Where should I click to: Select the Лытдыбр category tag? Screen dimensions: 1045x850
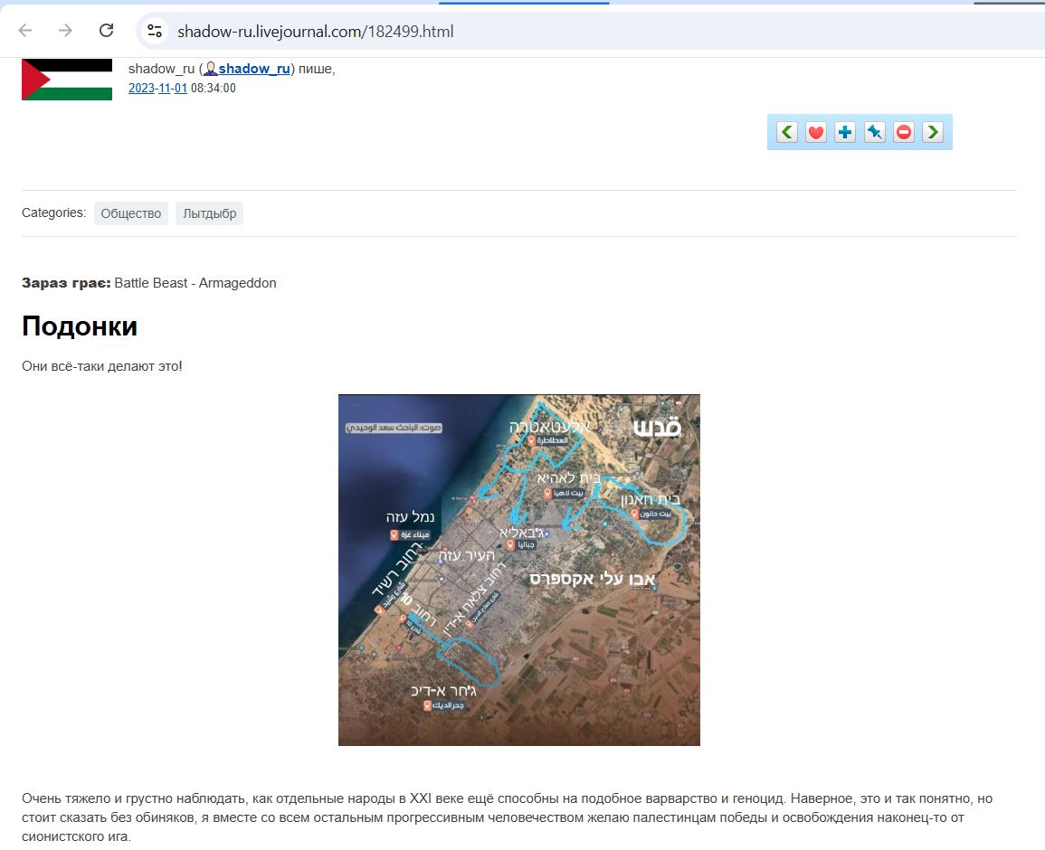209,213
